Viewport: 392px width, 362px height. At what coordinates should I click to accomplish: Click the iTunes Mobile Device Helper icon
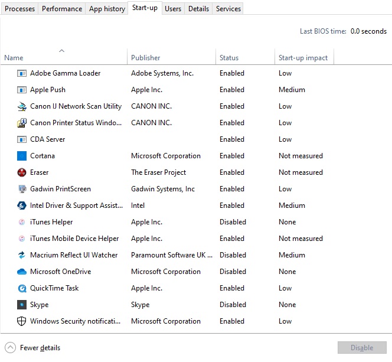(22, 239)
